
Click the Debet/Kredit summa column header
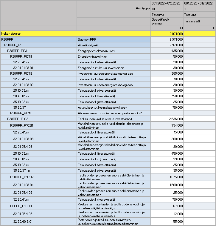click(x=167, y=21)
